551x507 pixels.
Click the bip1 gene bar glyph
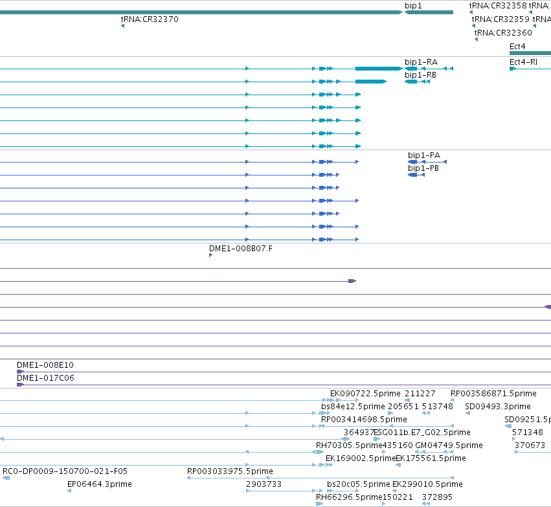click(429, 12)
